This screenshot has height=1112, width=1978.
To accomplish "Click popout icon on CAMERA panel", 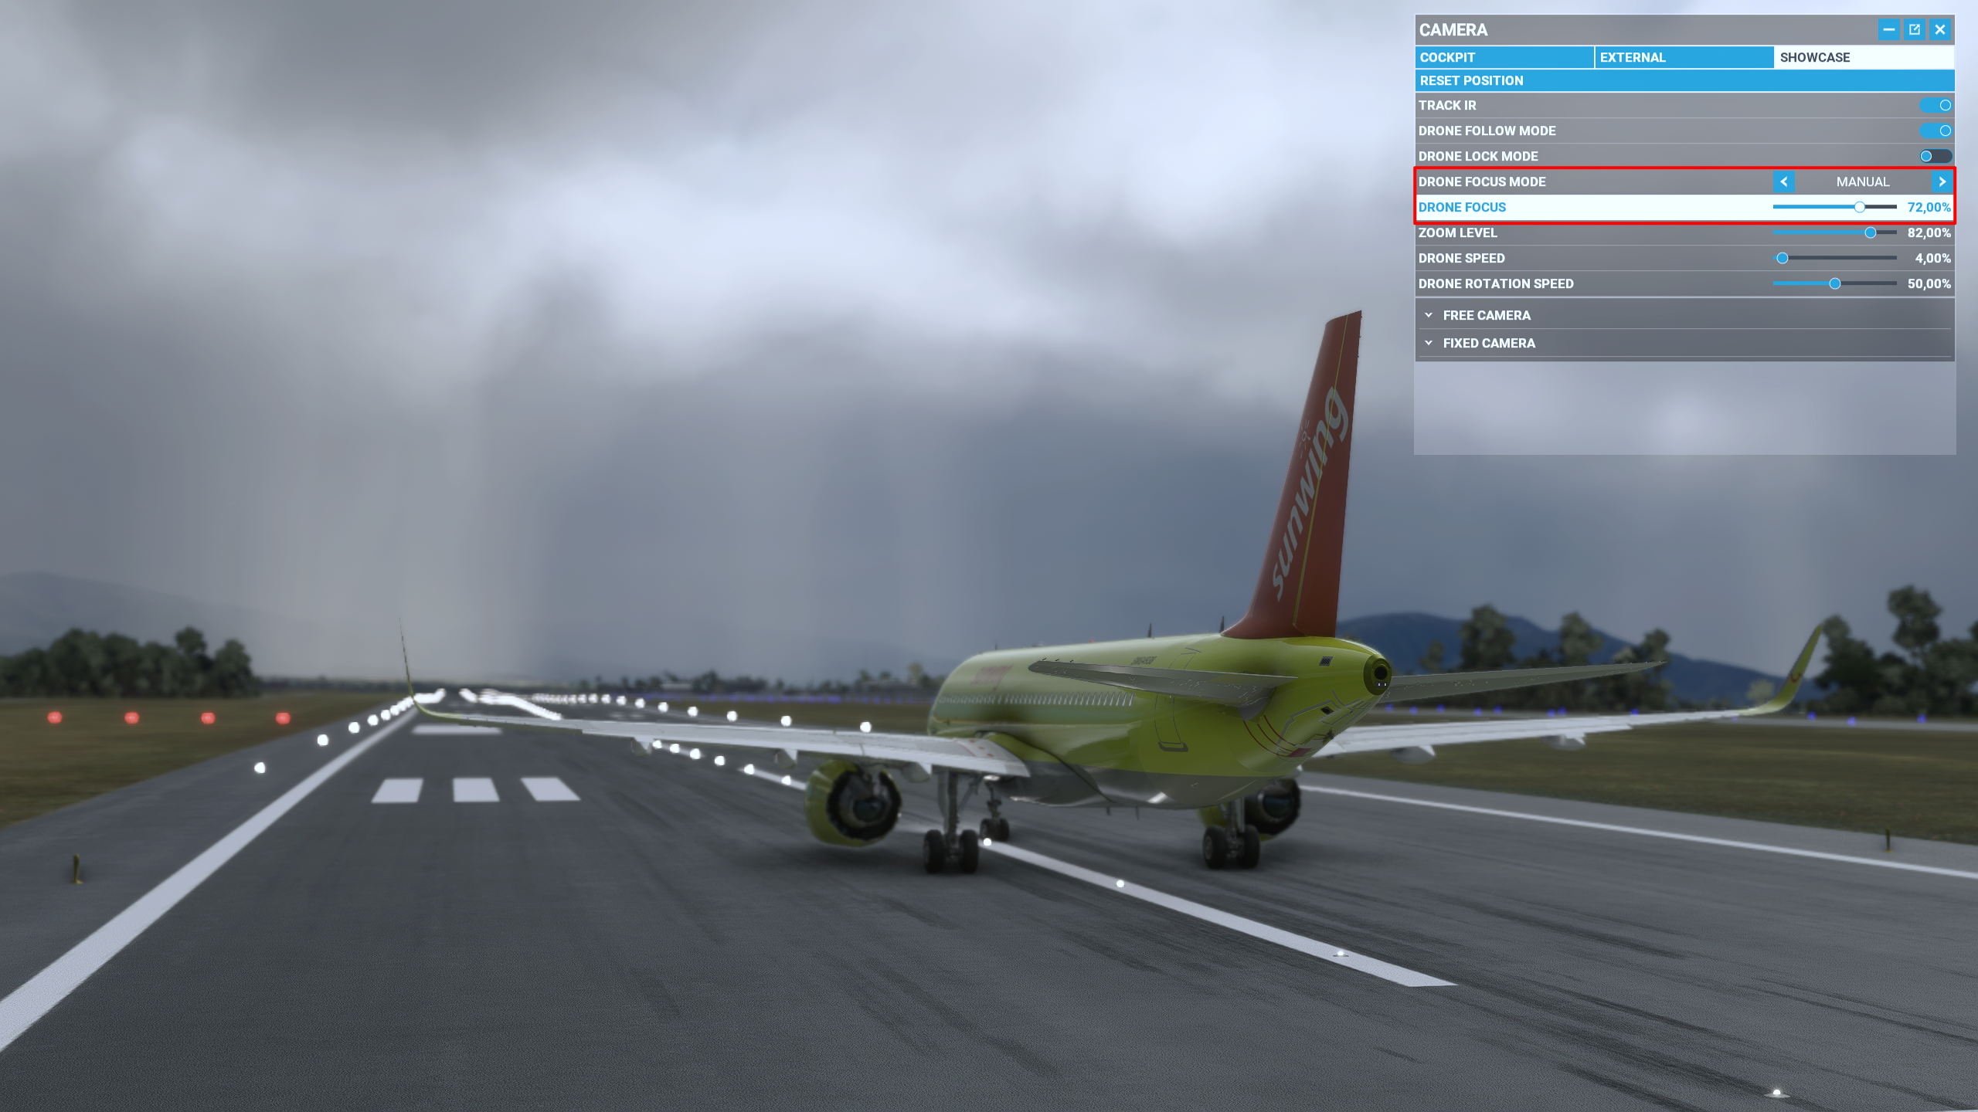I will (x=1915, y=30).
